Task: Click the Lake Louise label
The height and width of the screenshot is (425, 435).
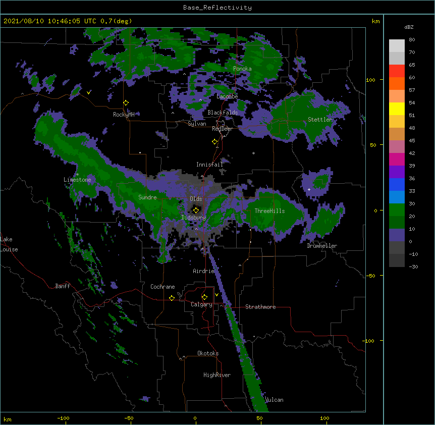Action: click(x=9, y=244)
